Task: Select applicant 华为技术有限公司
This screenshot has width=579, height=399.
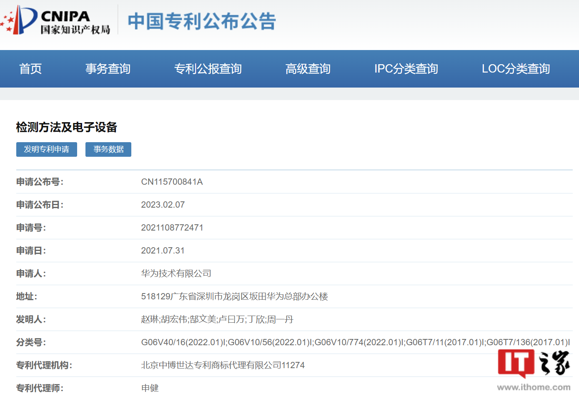Action: [x=176, y=274]
